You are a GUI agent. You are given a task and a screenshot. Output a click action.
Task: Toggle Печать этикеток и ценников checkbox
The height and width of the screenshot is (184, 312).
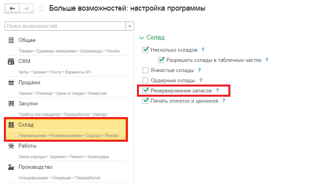[x=146, y=101]
